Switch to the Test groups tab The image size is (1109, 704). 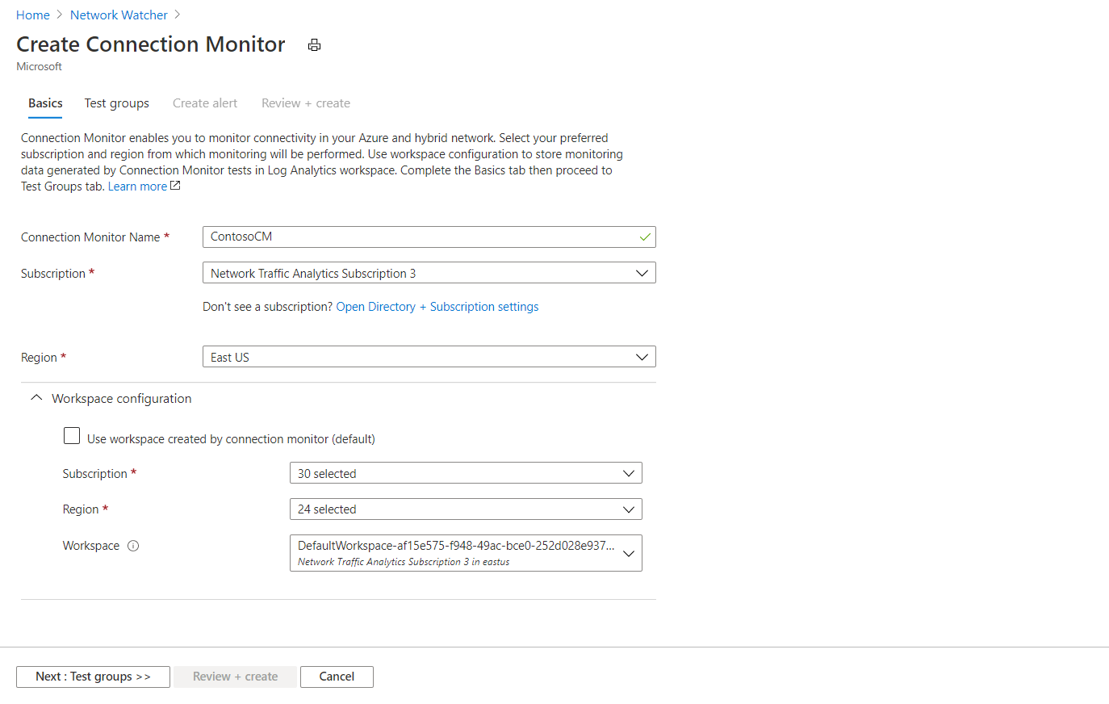coord(116,103)
